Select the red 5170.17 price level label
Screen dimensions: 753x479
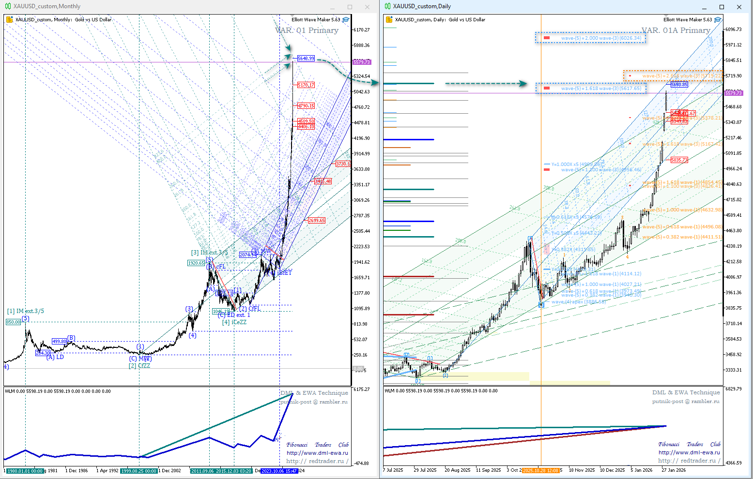click(306, 85)
